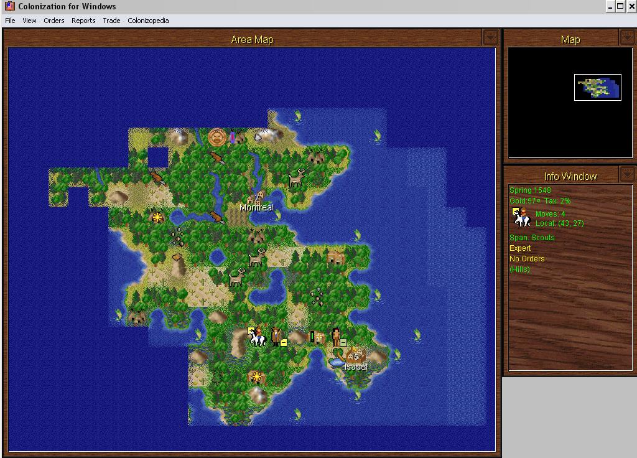Click the native village on the southwest coast

[137, 317]
